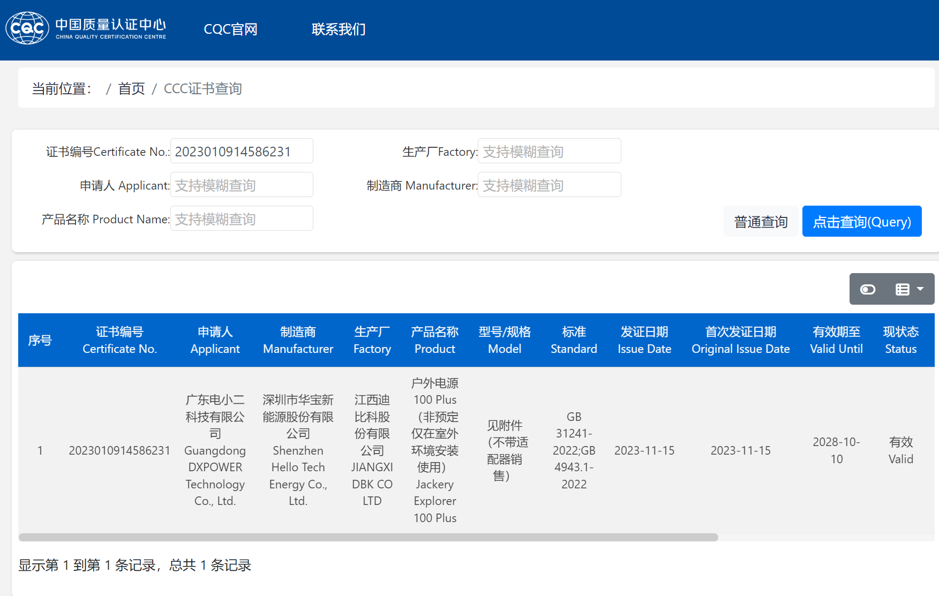Click Valid Until column header
Viewport: 939px width, 596px height.
click(836, 340)
